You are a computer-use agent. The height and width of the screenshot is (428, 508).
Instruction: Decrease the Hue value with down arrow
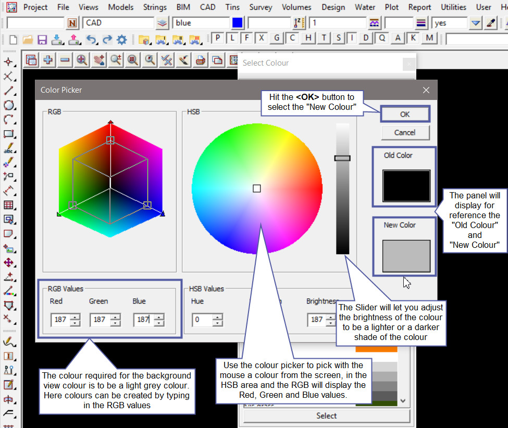point(217,323)
